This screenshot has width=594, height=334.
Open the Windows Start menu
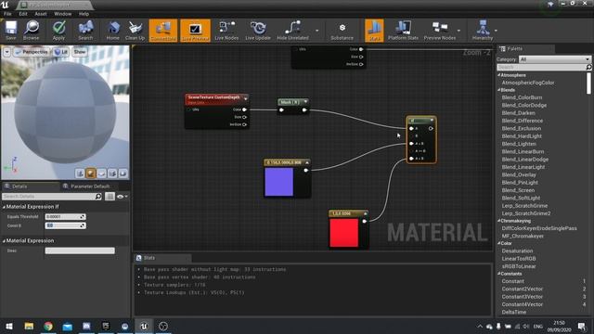9,326
